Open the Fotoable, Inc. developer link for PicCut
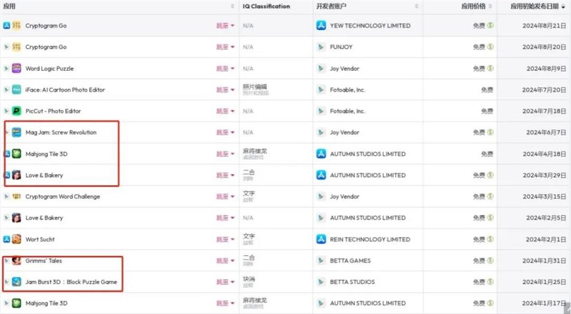The image size is (571, 314). pos(347,111)
